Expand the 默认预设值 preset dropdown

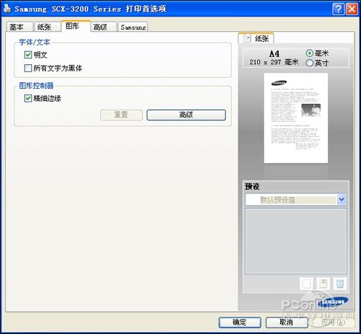tap(342, 199)
